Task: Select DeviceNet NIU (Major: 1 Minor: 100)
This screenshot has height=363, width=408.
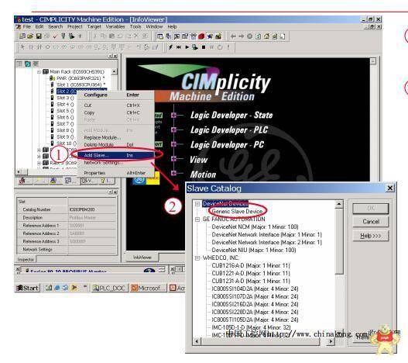Action: (254, 250)
